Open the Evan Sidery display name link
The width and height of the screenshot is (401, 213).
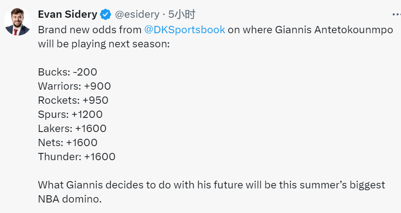67,14
